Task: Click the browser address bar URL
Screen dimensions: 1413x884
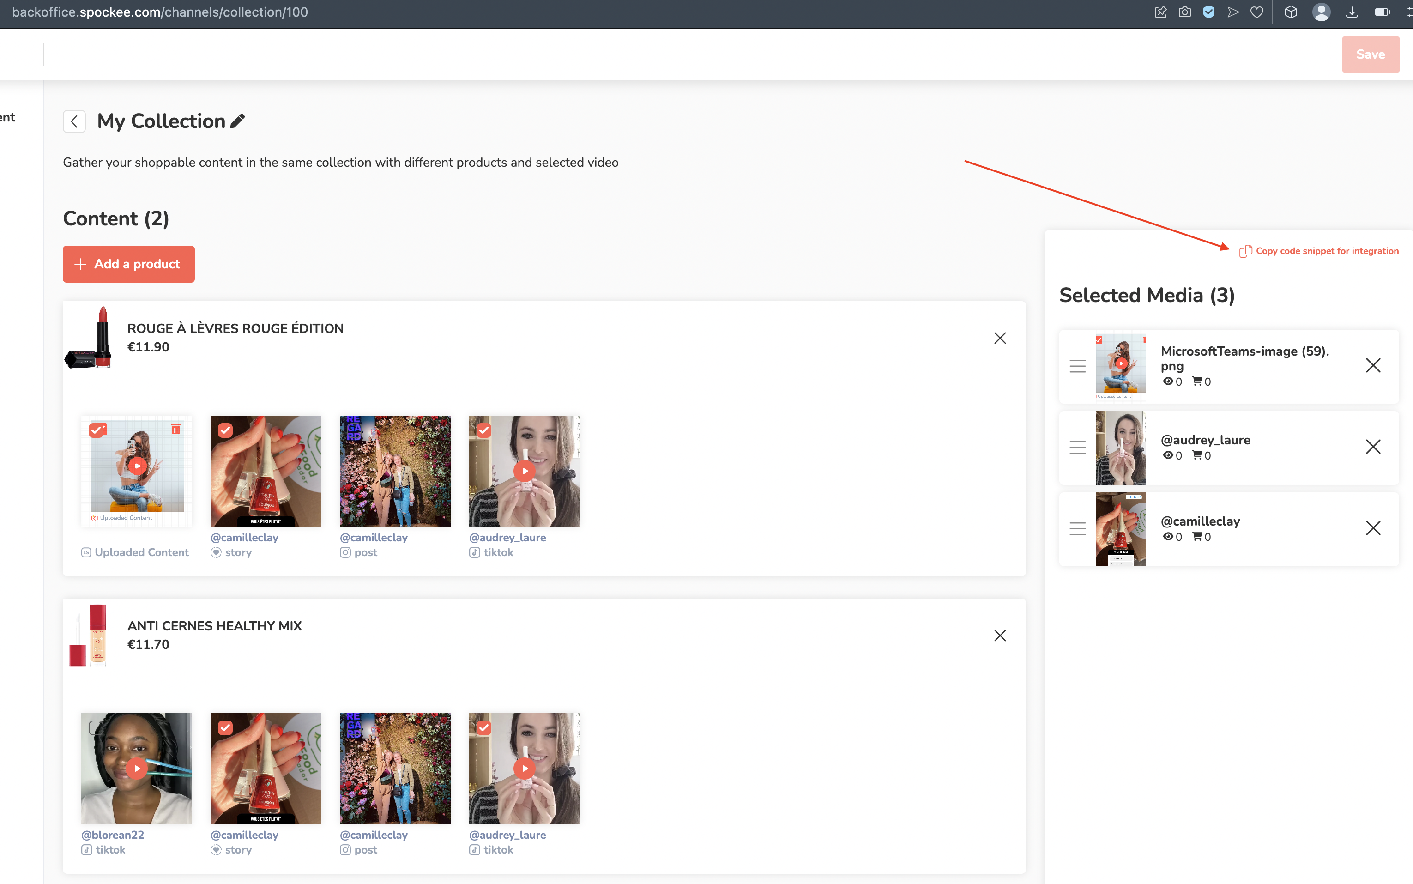Action: click(x=160, y=12)
